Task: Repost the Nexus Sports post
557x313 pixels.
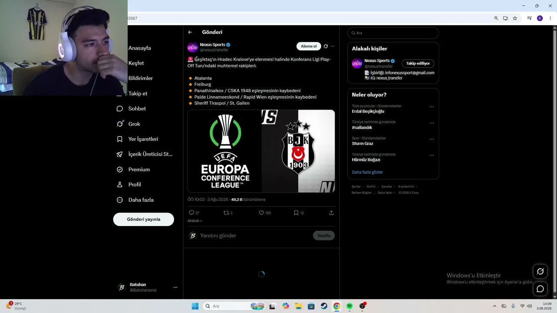Action: [226, 213]
